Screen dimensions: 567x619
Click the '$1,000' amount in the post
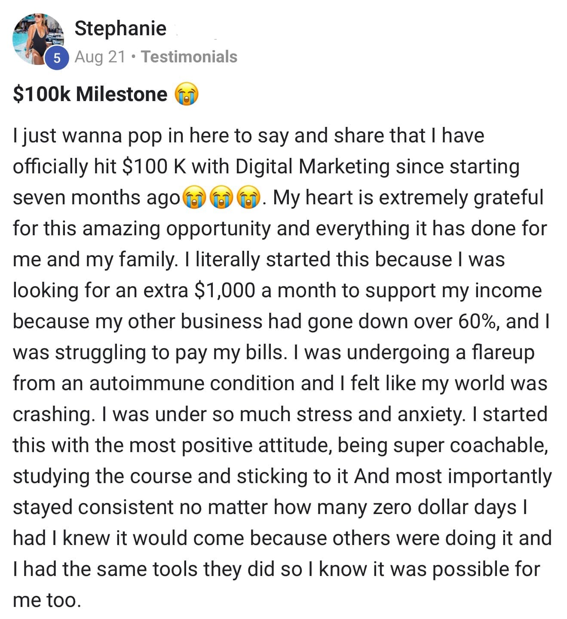pos(224,291)
